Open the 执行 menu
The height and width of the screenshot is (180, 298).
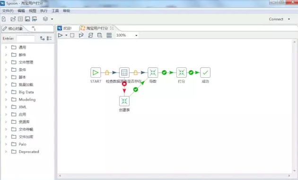(x=44, y=11)
